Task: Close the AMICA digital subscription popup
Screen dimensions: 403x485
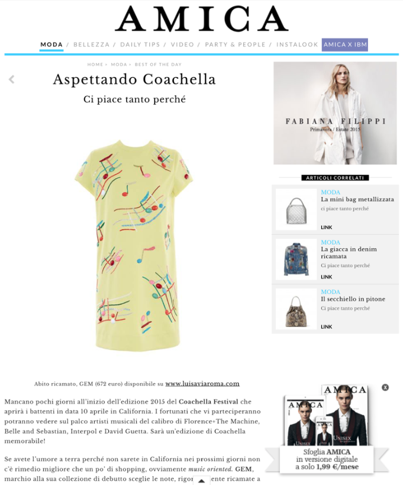Action: (x=385, y=387)
